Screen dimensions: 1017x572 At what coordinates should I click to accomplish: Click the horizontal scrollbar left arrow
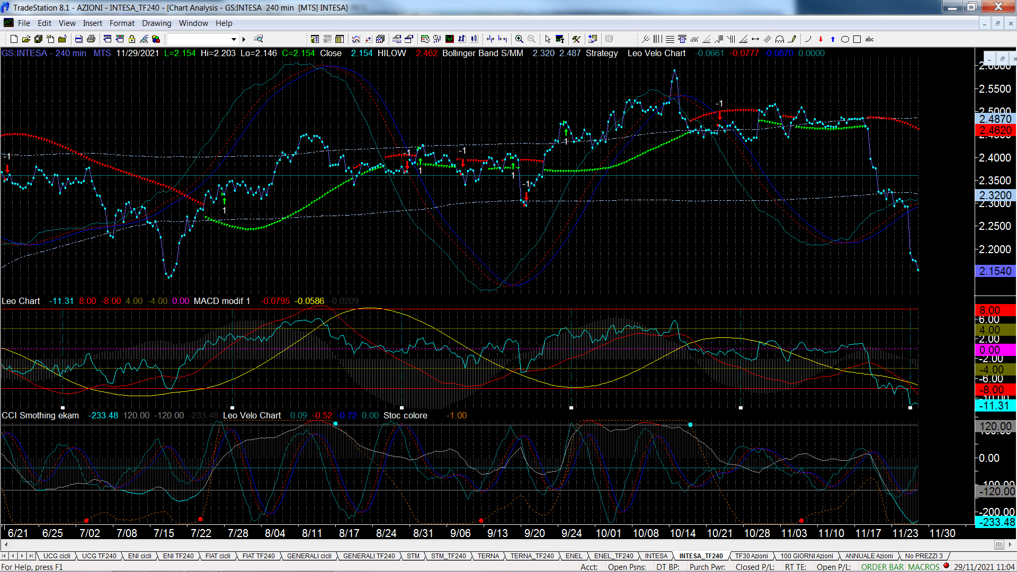click(6, 544)
